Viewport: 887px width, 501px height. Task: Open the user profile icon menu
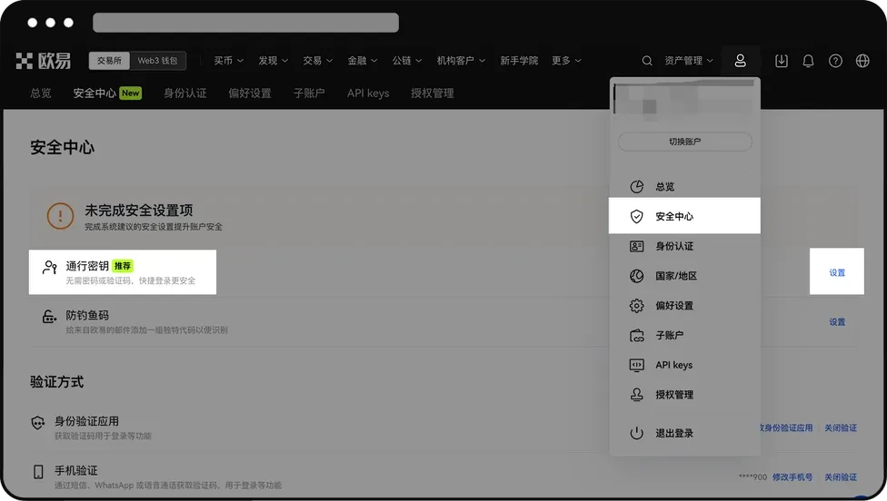coord(740,61)
